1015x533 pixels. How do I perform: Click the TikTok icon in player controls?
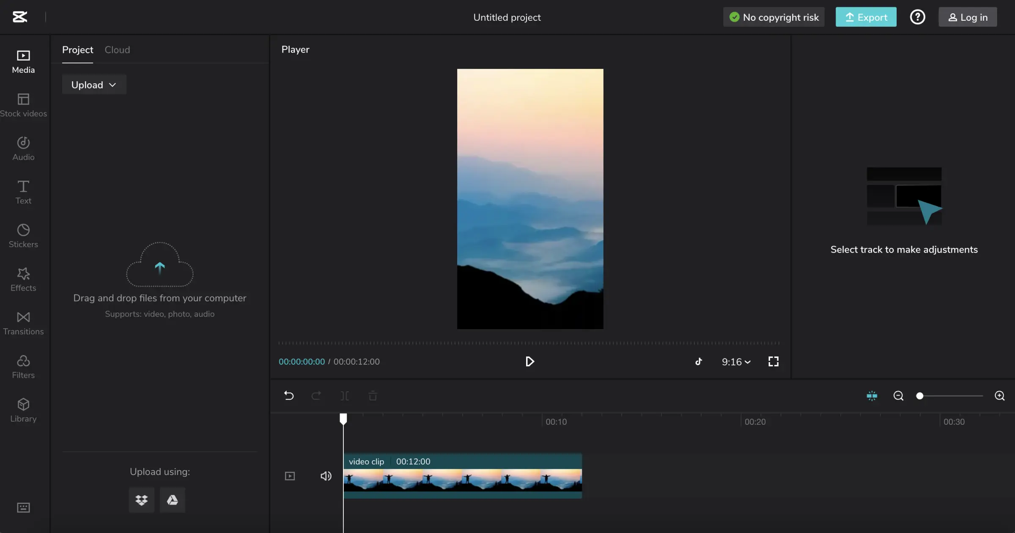click(x=698, y=361)
